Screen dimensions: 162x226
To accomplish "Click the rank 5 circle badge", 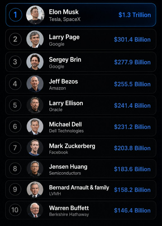I will tap(15, 105).
